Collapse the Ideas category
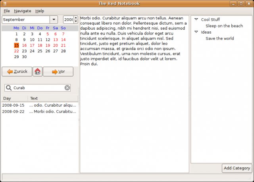 pyautogui.click(x=196, y=32)
